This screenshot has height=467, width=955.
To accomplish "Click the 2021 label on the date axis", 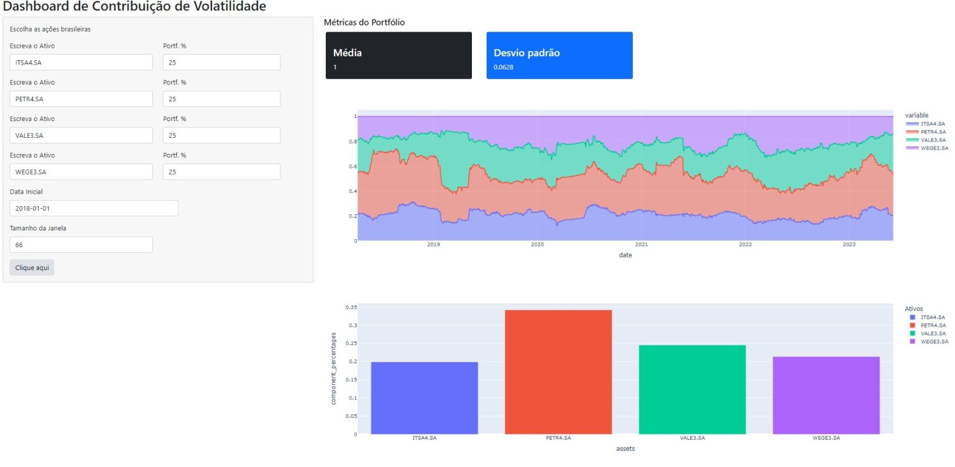I will point(641,245).
